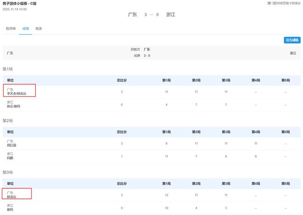Click the 3 — 0 match score at top
Image resolution: width=303 pixels, height=215 pixels.
coord(151,15)
